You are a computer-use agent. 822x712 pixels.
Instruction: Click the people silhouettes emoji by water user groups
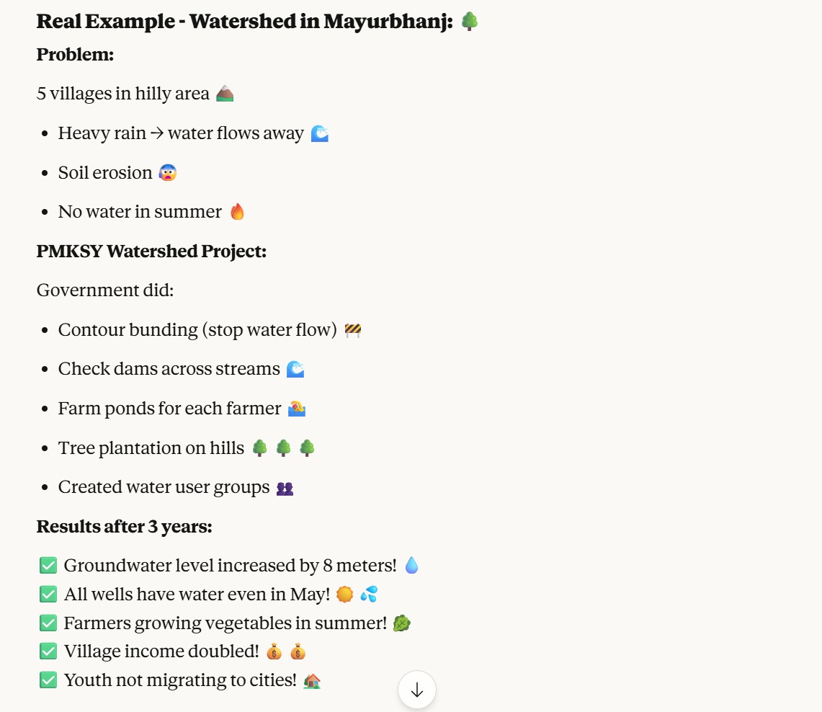tap(285, 488)
